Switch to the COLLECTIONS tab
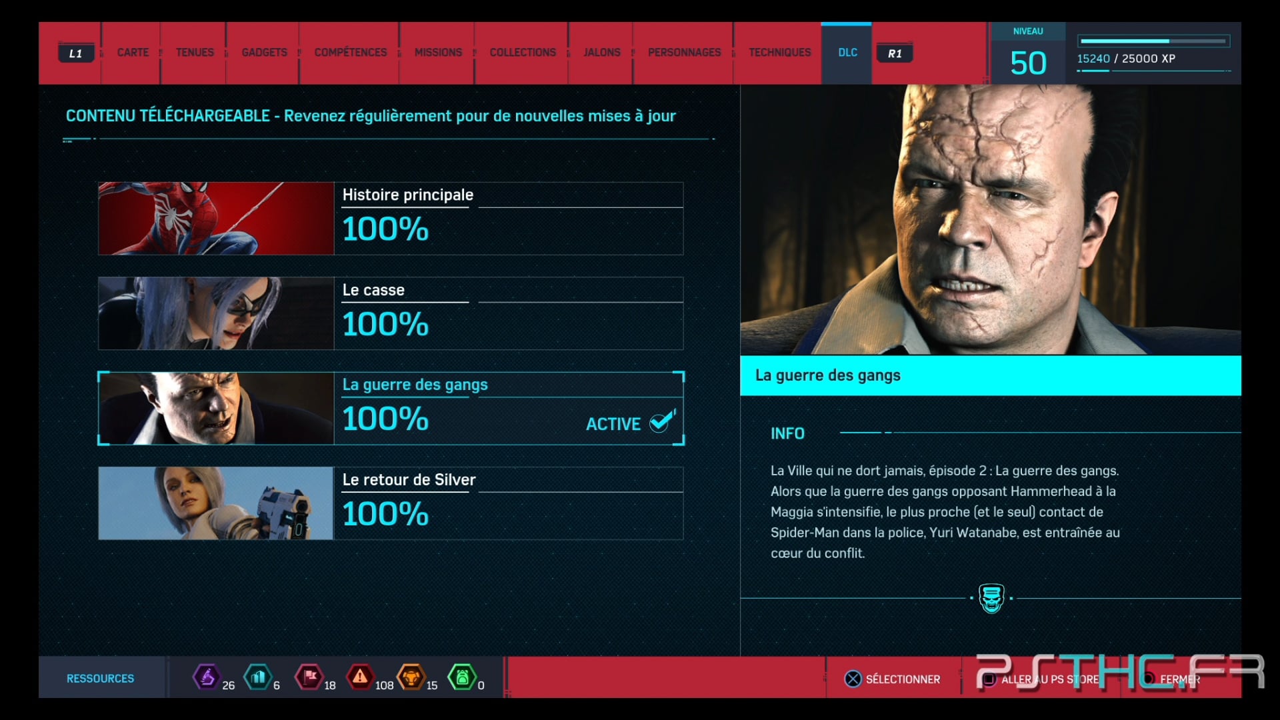Image resolution: width=1280 pixels, height=720 pixels. [x=523, y=52]
